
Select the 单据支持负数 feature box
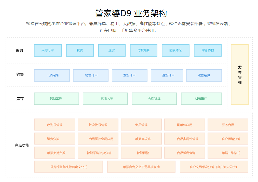pyautogui.click(x=55, y=152)
